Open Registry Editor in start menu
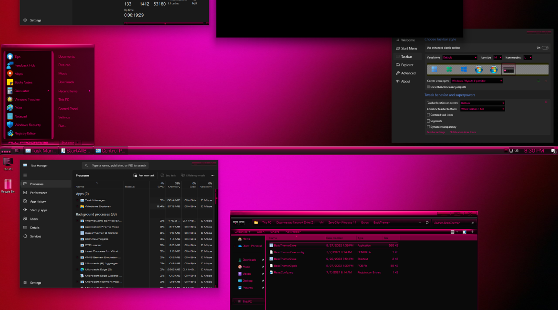 (x=25, y=134)
